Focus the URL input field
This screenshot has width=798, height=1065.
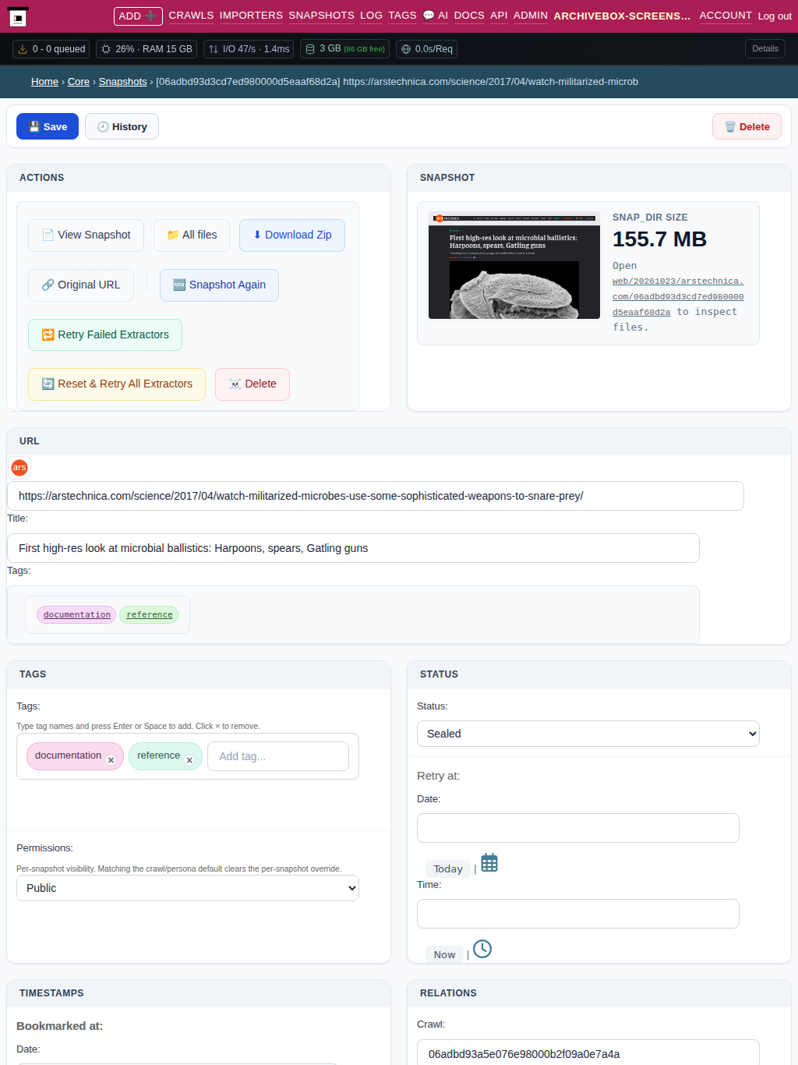tap(376, 496)
